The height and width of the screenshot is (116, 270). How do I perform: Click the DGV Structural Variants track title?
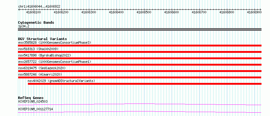click(x=42, y=39)
